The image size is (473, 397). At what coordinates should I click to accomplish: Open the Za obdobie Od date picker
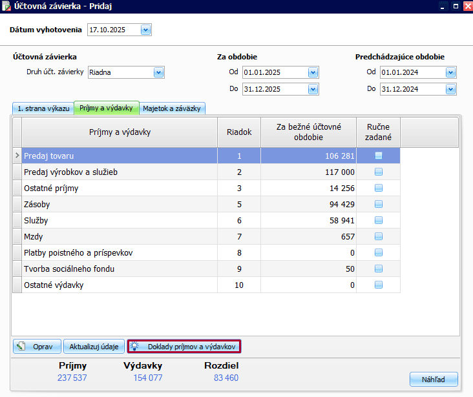tap(313, 72)
